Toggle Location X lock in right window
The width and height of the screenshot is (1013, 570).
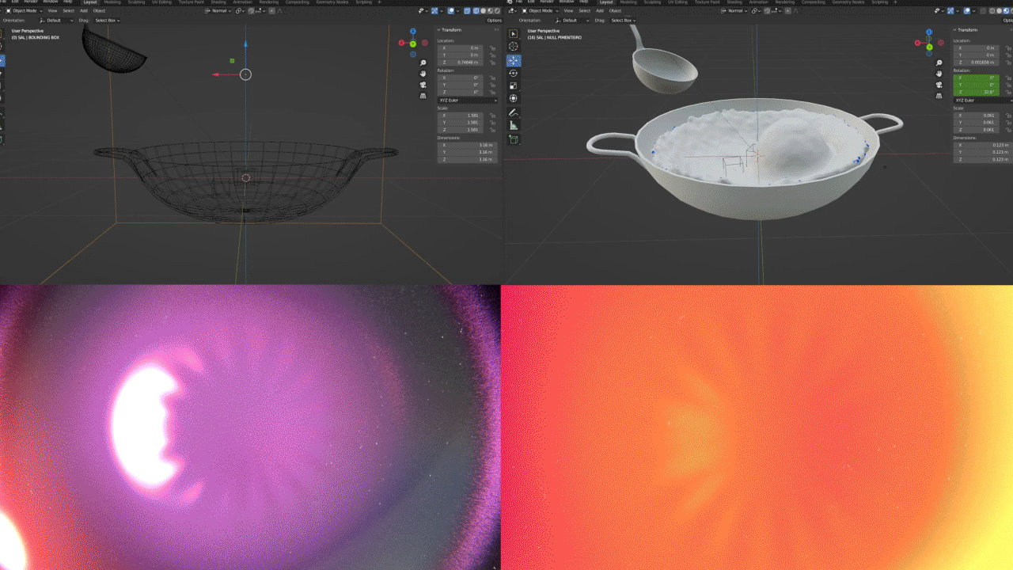1009,48
